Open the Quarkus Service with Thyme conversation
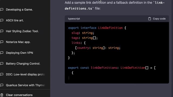Viewport: 173px width, 97px height. (x=25, y=85)
